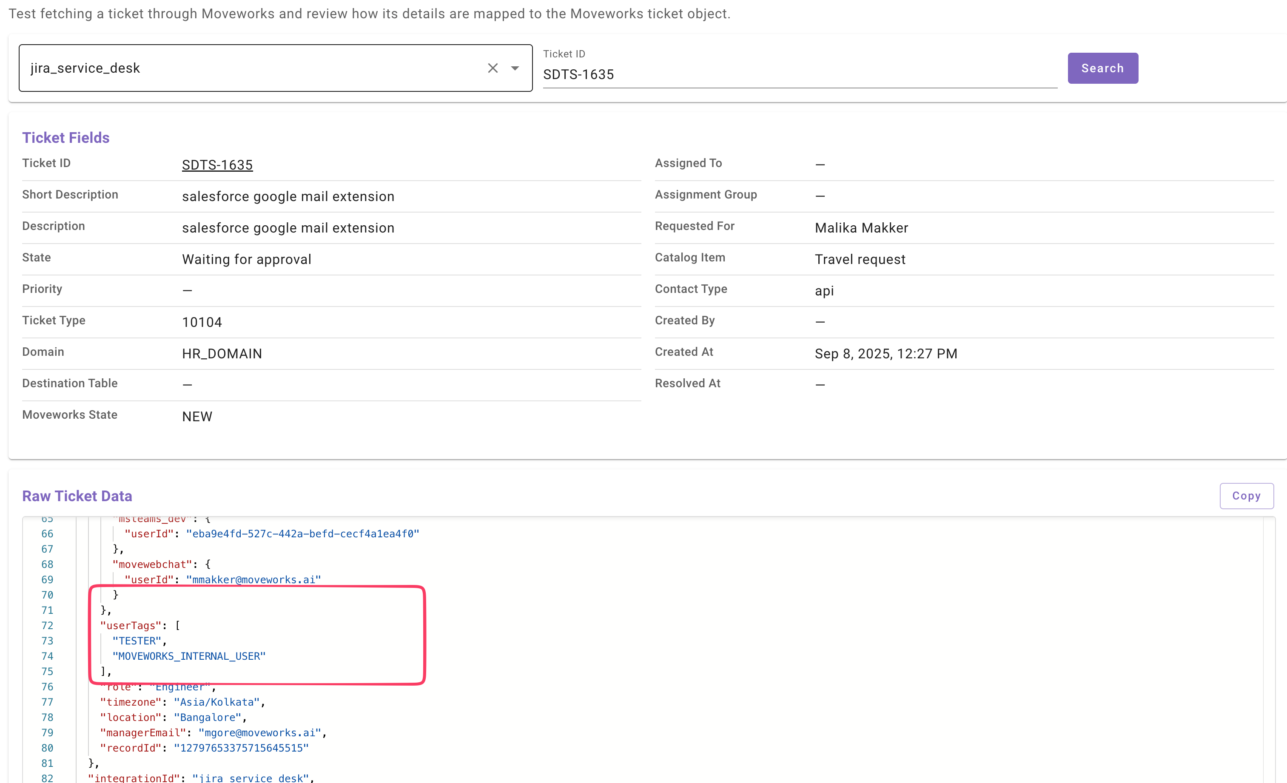
Task: Click the Ticket Fields heading
Action: coord(66,137)
